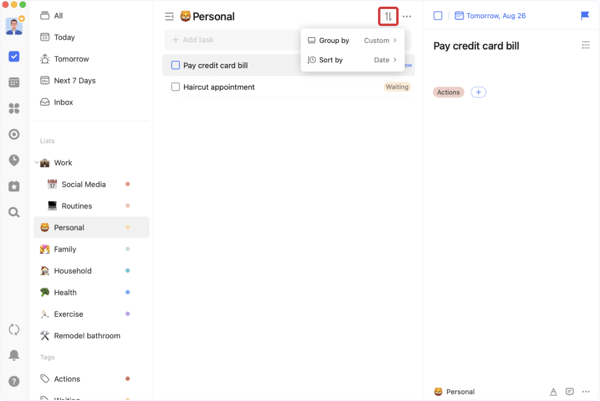This screenshot has height=401, width=600.
Task: Open the Group by Custom submenu
Action: coord(353,40)
